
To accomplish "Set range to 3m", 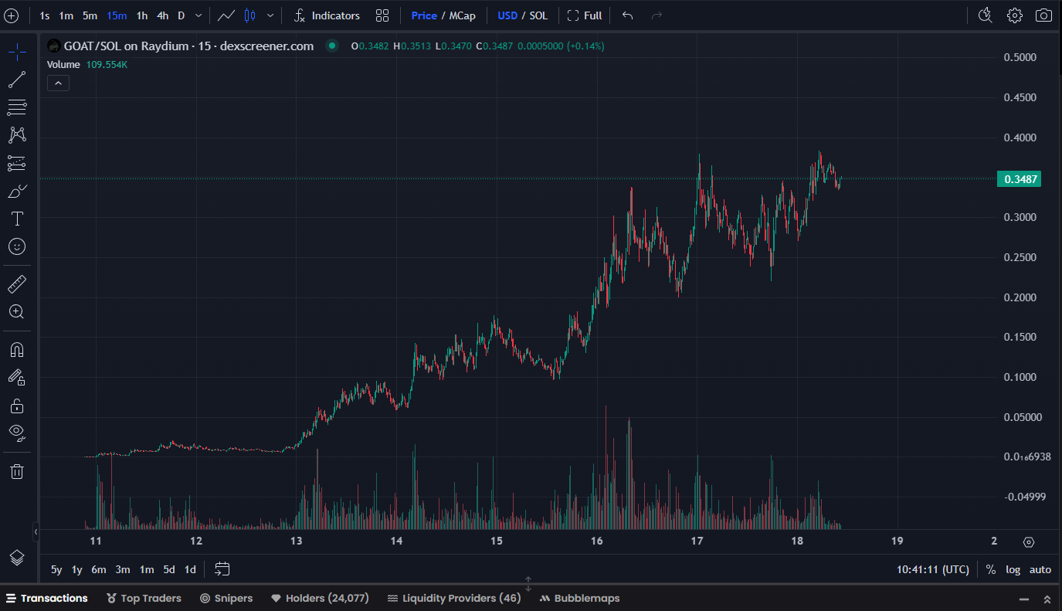I will coord(123,570).
